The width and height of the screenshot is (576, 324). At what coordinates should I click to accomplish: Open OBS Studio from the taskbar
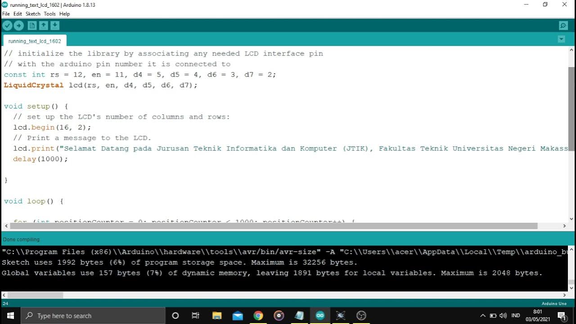[361, 316]
